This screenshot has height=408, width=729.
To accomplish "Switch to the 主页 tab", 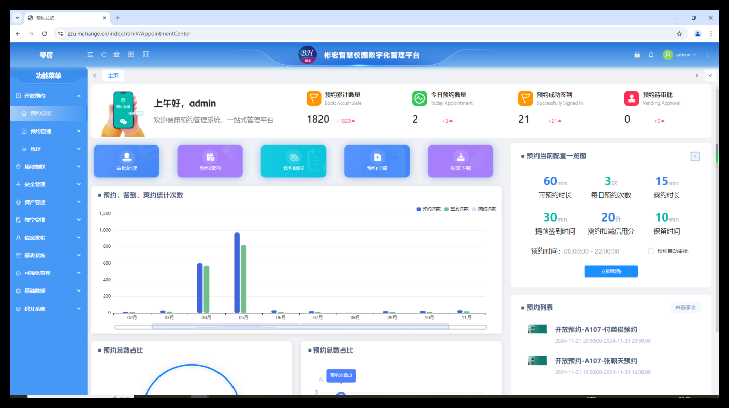I will pyautogui.click(x=113, y=76).
